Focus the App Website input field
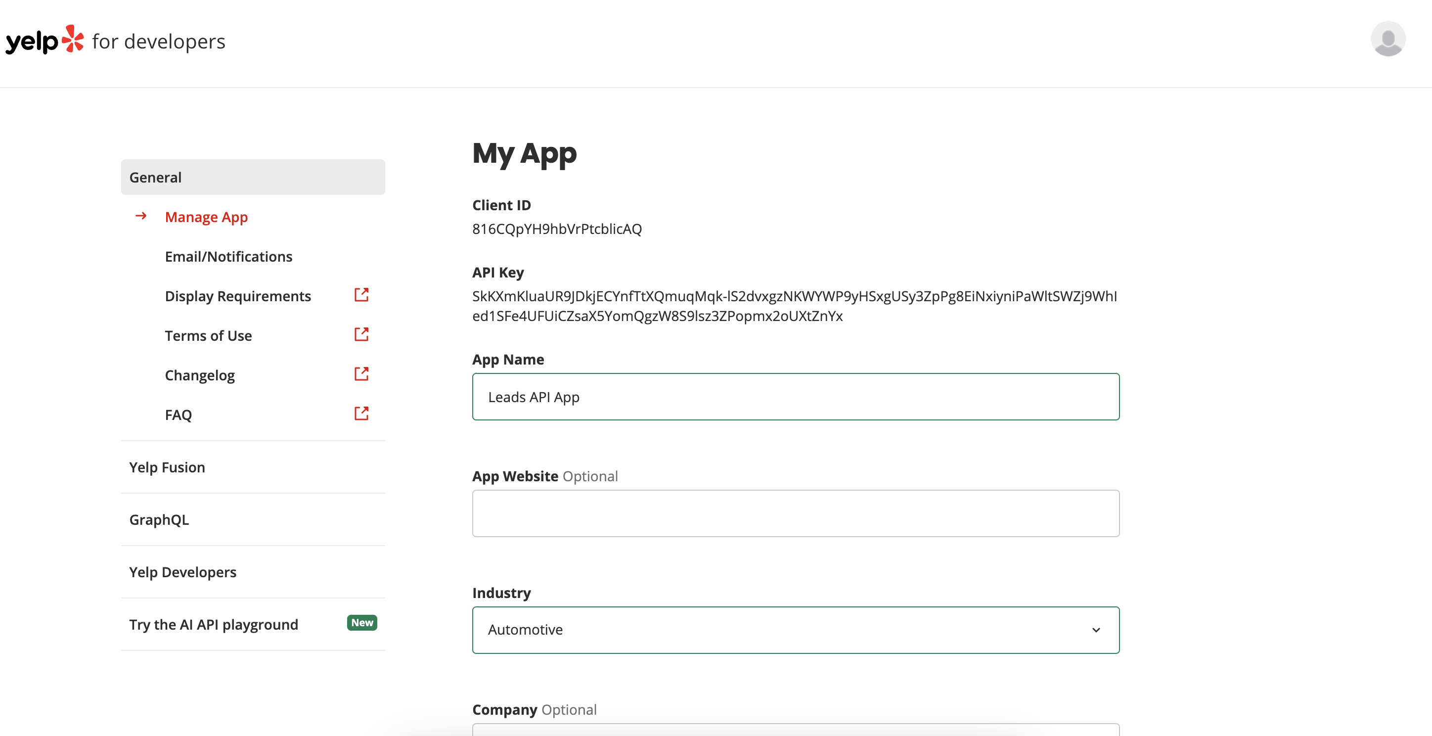The image size is (1432, 736). click(x=796, y=513)
